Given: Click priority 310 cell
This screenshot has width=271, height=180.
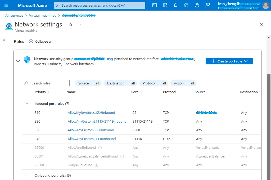Looking at the screenshot, I should click(x=38, y=113).
